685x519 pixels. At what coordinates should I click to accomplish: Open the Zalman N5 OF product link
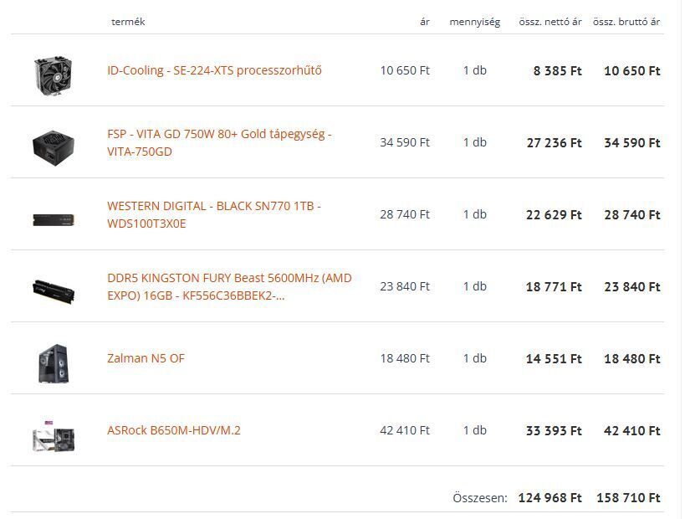coord(146,358)
